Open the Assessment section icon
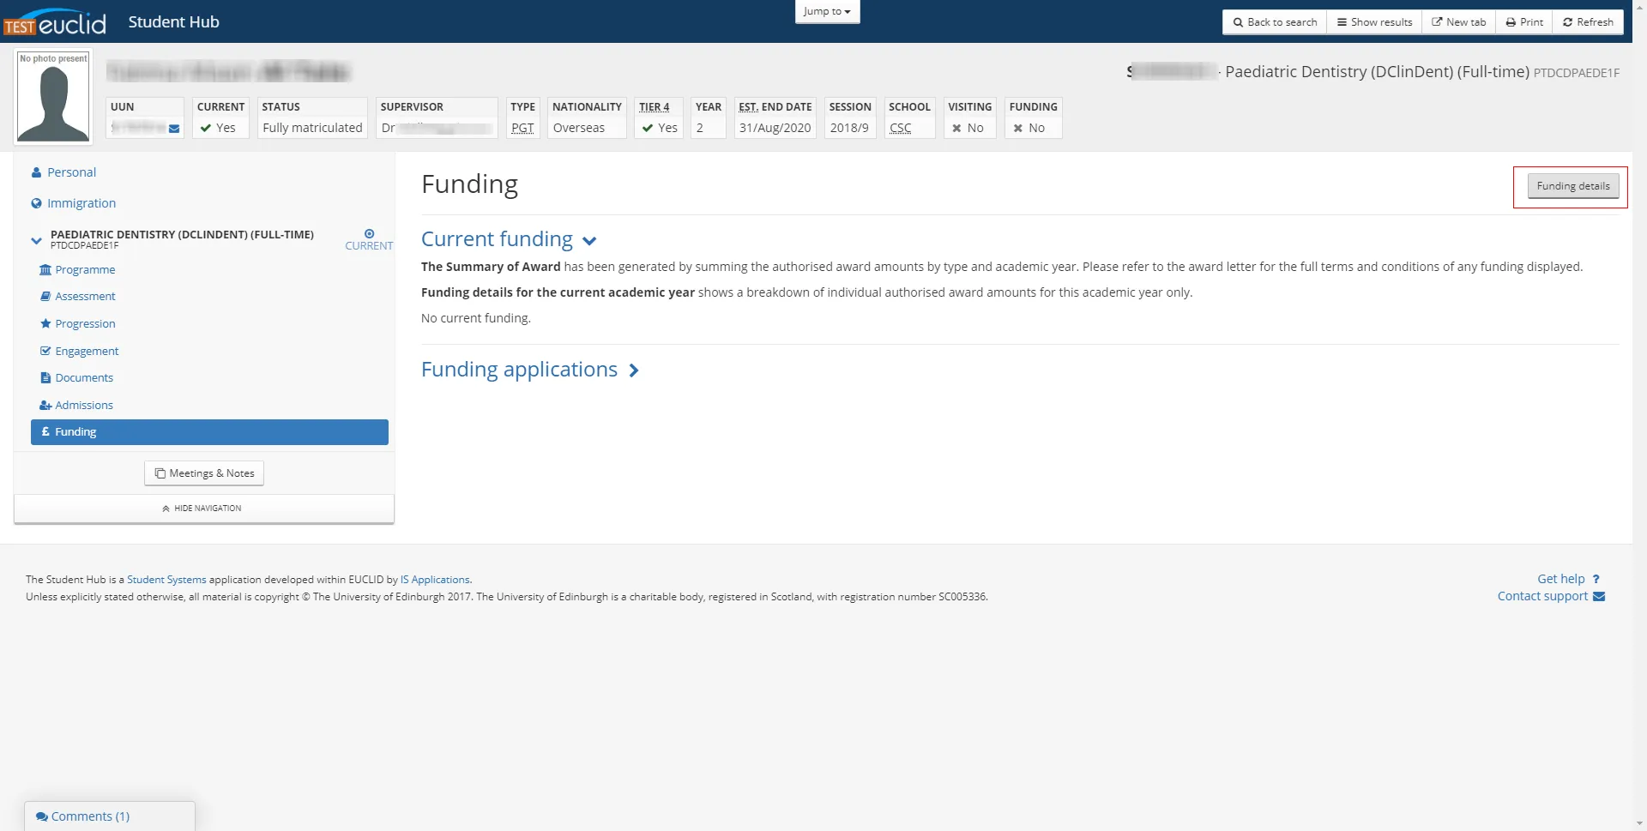 45,296
